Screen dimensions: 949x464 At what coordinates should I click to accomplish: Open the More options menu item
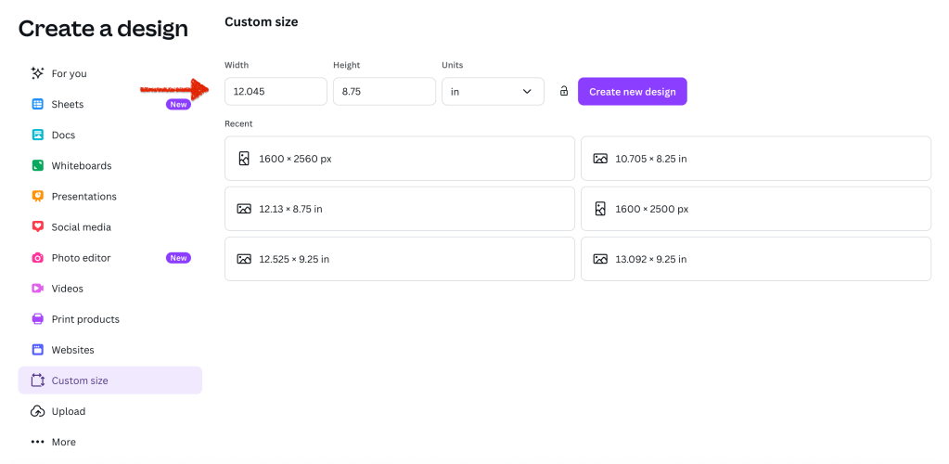(63, 442)
